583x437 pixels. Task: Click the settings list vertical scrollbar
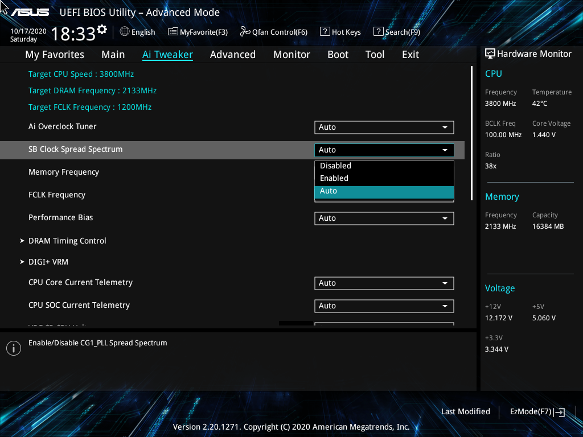(472, 133)
